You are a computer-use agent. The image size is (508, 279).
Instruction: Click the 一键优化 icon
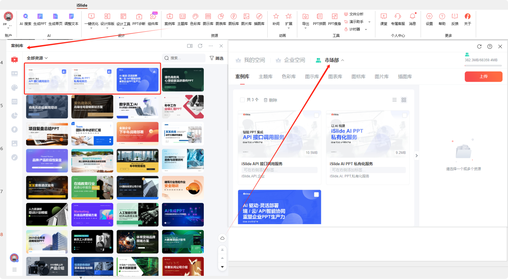pyautogui.click(x=91, y=17)
